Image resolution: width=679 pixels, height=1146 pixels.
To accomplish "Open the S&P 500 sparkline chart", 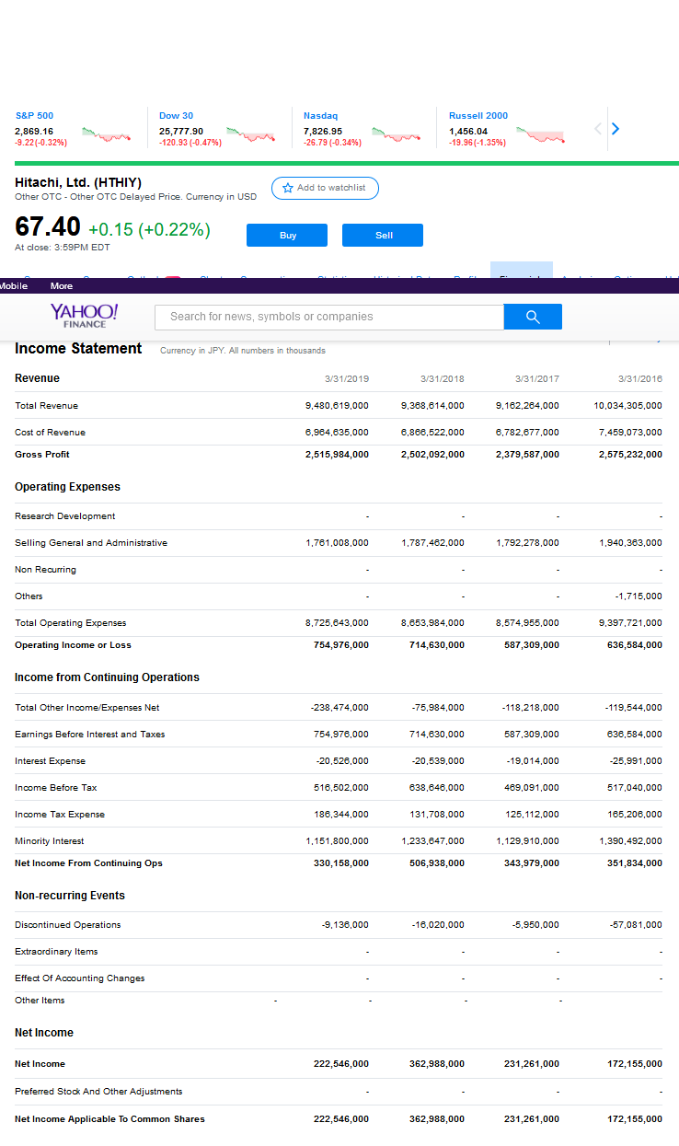I will tap(107, 135).
